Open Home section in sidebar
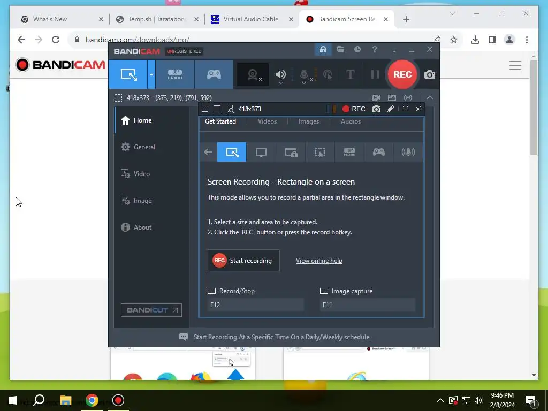The height and width of the screenshot is (411, 548). click(x=151, y=120)
